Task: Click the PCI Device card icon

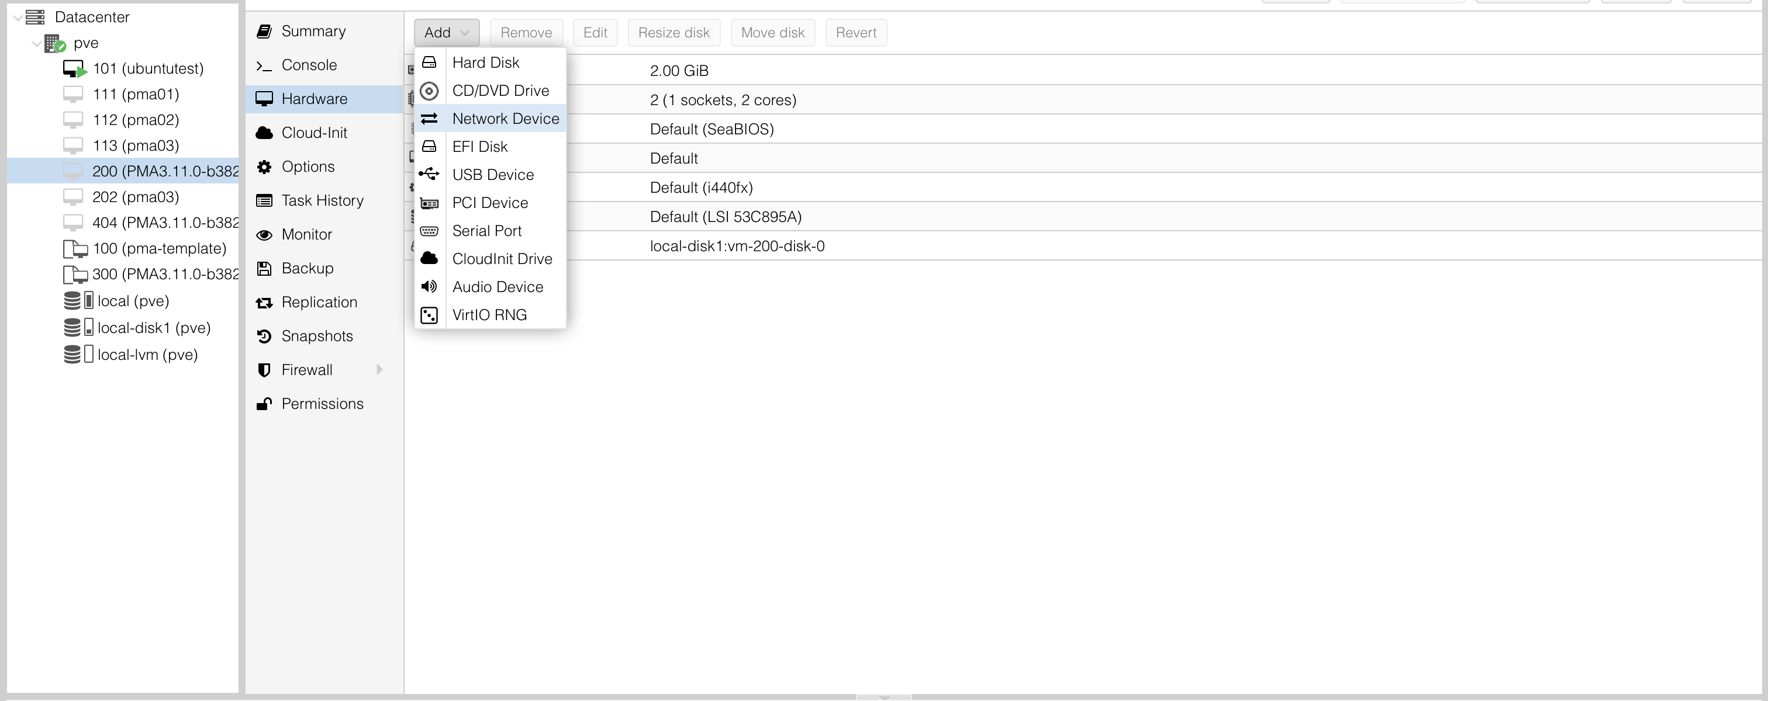Action: point(429,203)
